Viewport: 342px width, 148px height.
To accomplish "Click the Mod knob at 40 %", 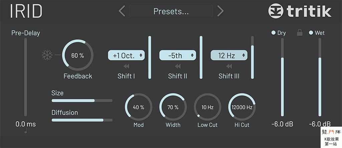I will [x=139, y=107].
